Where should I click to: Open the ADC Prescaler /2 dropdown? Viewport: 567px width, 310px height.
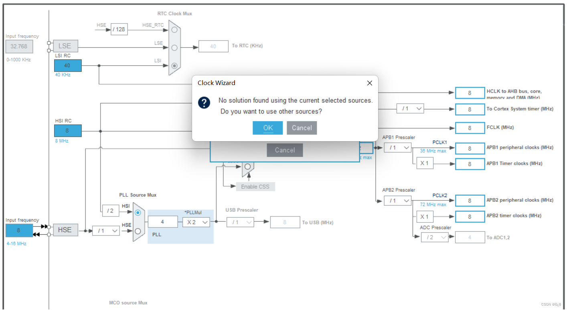pos(435,237)
